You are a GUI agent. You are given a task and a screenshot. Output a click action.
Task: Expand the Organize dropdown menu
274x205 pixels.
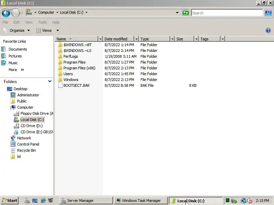click(x=28, y=30)
